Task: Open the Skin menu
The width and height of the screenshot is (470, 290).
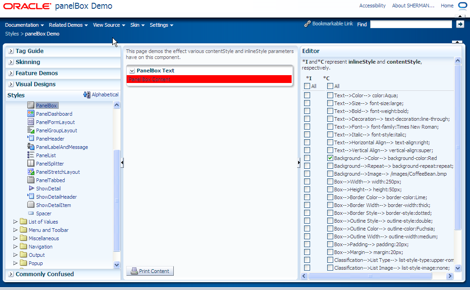Action: pos(138,25)
